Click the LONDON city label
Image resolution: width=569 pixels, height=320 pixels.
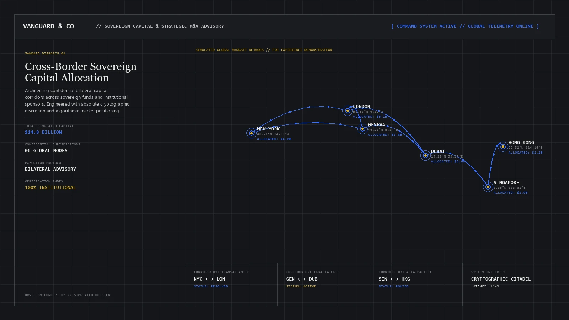click(x=362, y=107)
